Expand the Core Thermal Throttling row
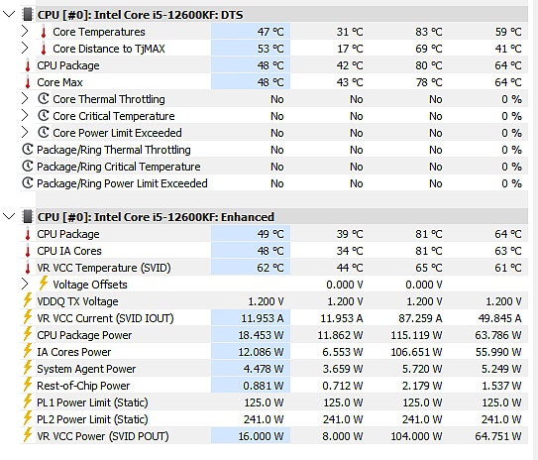 pyautogui.click(x=25, y=99)
